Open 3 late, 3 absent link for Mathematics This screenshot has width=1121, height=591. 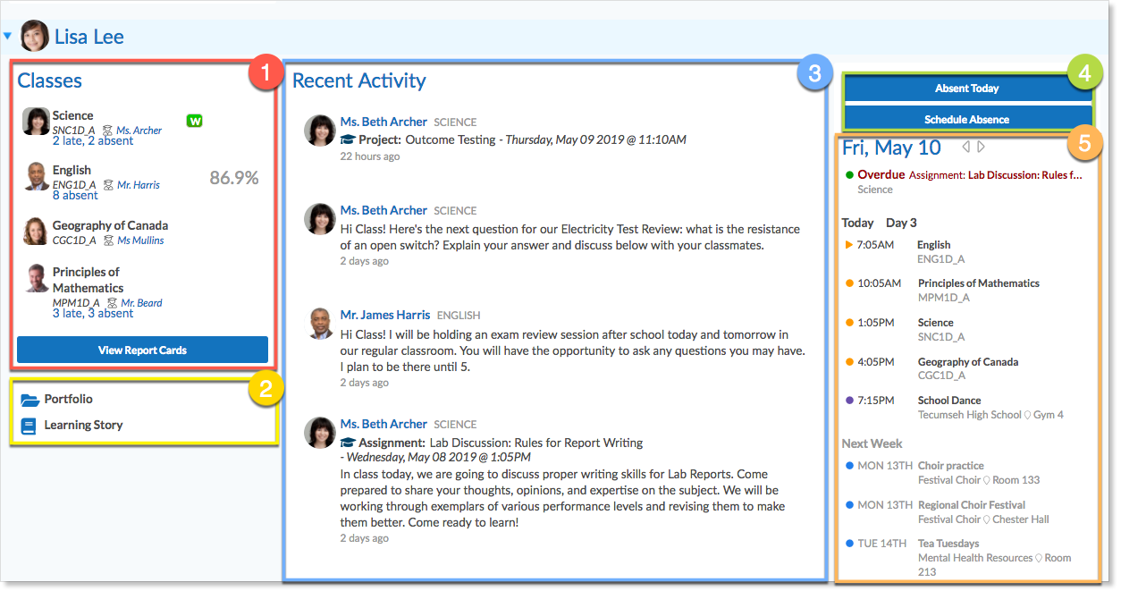(93, 314)
